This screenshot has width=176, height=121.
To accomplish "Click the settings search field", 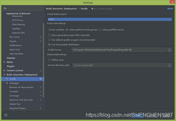I will click(23, 9).
